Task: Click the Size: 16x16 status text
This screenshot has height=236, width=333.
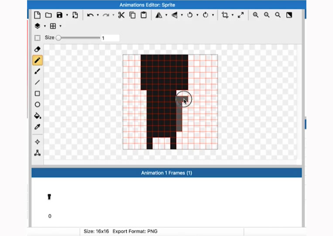Action: tap(96, 231)
